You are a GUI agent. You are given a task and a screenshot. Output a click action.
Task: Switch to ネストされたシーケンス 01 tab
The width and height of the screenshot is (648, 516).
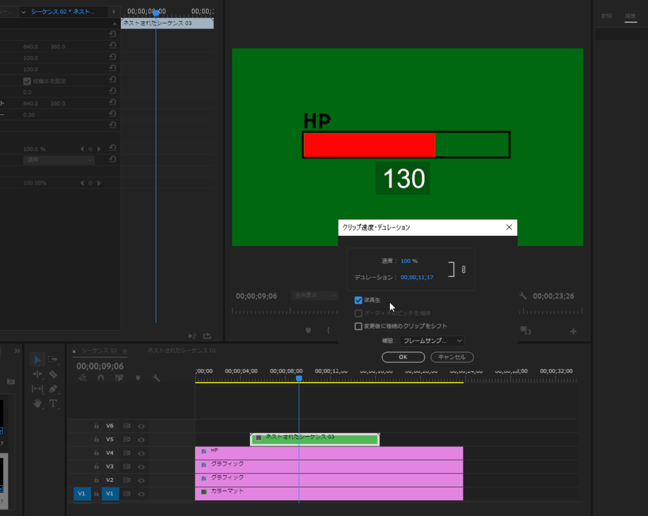pos(182,350)
